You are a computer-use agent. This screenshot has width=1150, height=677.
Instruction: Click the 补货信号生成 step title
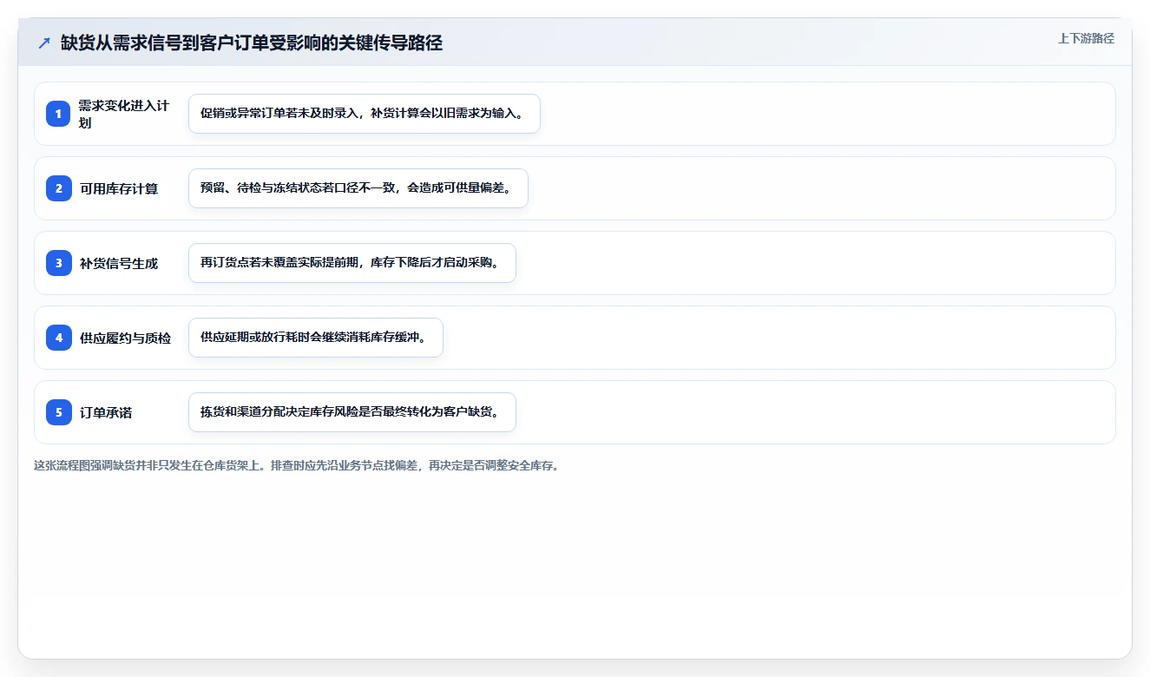(x=119, y=263)
